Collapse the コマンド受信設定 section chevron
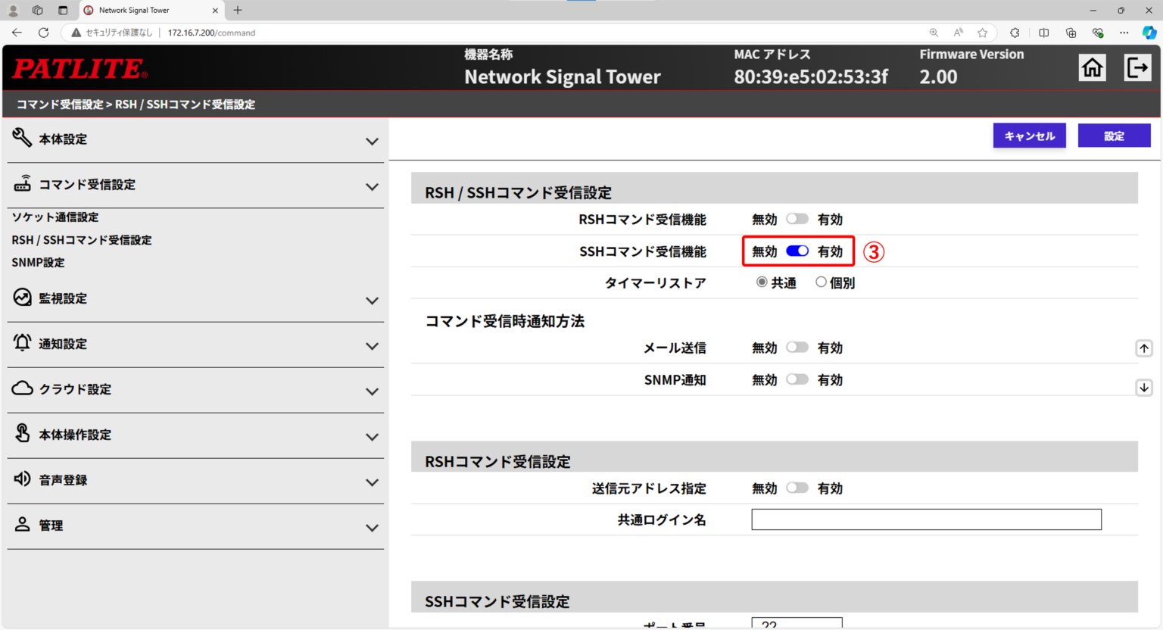The height and width of the screenshot is (630, 1163). tap(372, 186)
